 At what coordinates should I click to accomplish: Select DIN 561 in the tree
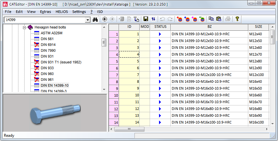[x=47, y=39]
